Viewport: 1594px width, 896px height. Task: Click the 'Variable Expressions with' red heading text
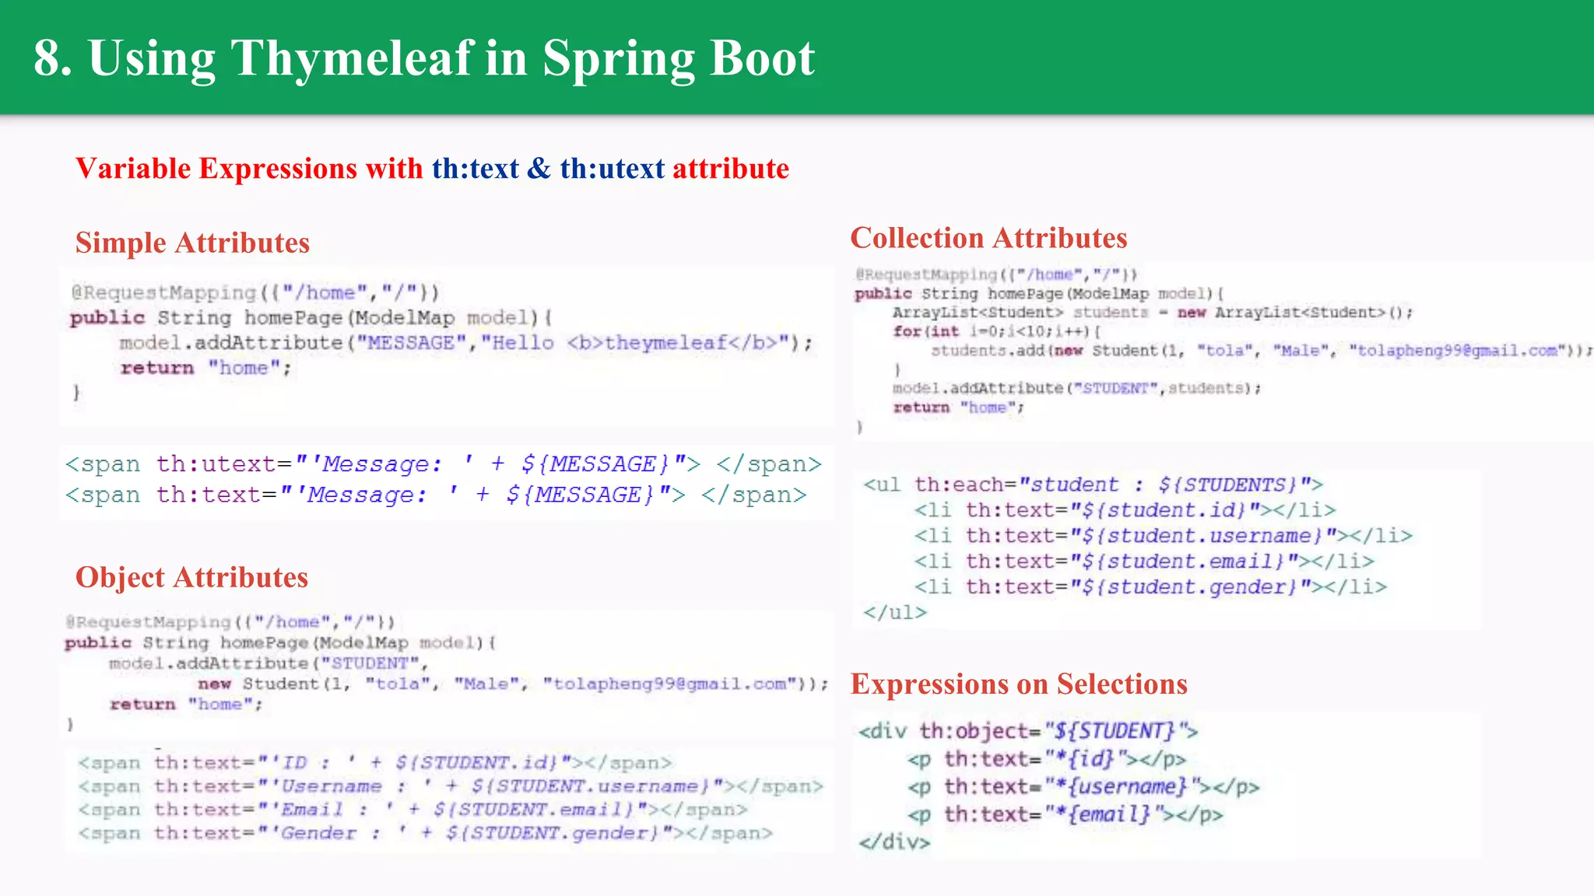pos(249,169)
